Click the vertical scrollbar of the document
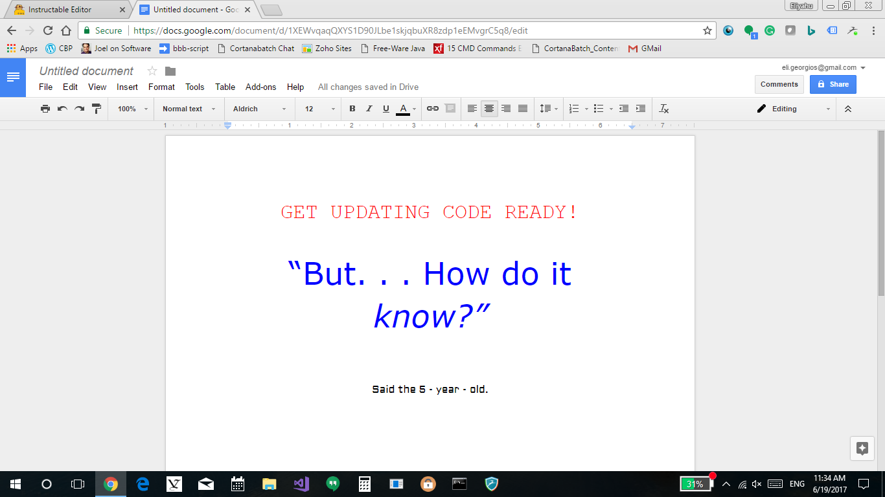 click(880, 214)
